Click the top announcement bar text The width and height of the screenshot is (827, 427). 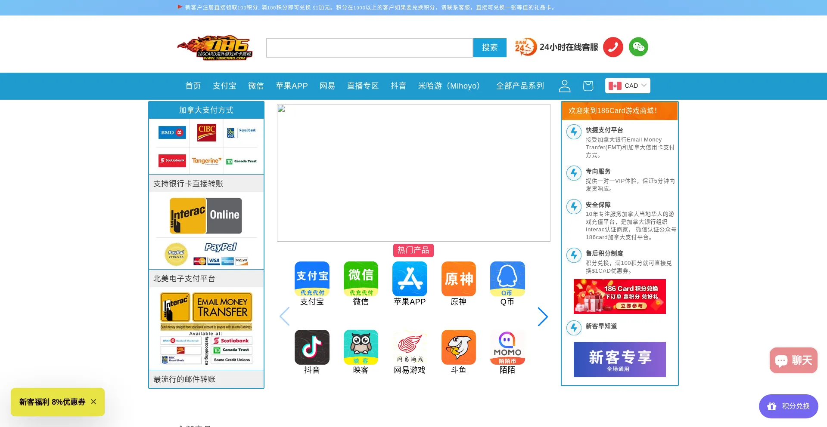pyautogui.click(x=370, y=7)
